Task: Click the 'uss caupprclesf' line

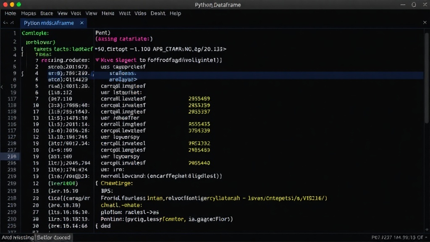Action: click(x=123, y=67)
